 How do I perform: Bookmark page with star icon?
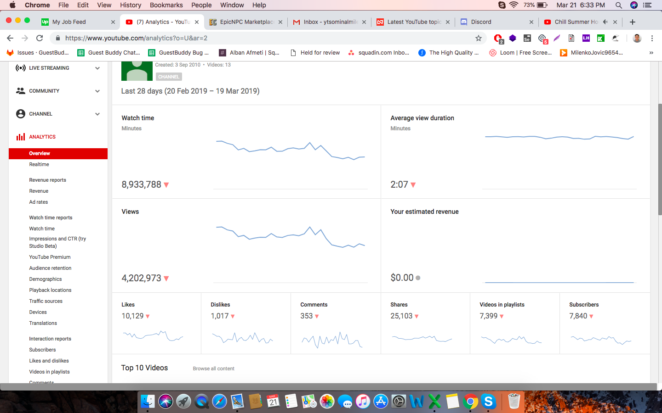[479, 38]
